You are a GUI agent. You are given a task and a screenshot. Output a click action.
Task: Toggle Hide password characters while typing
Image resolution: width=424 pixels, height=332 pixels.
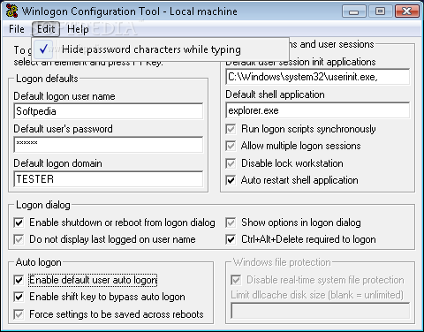click(x=160, y=49)
